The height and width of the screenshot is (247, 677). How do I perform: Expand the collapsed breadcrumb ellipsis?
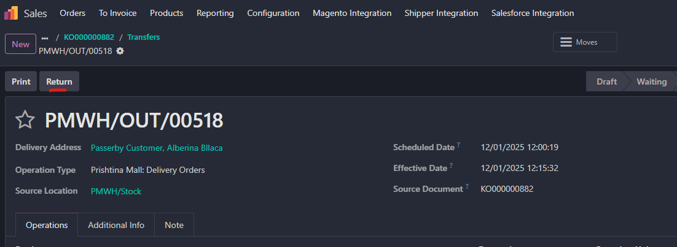[x=45, y=37]
